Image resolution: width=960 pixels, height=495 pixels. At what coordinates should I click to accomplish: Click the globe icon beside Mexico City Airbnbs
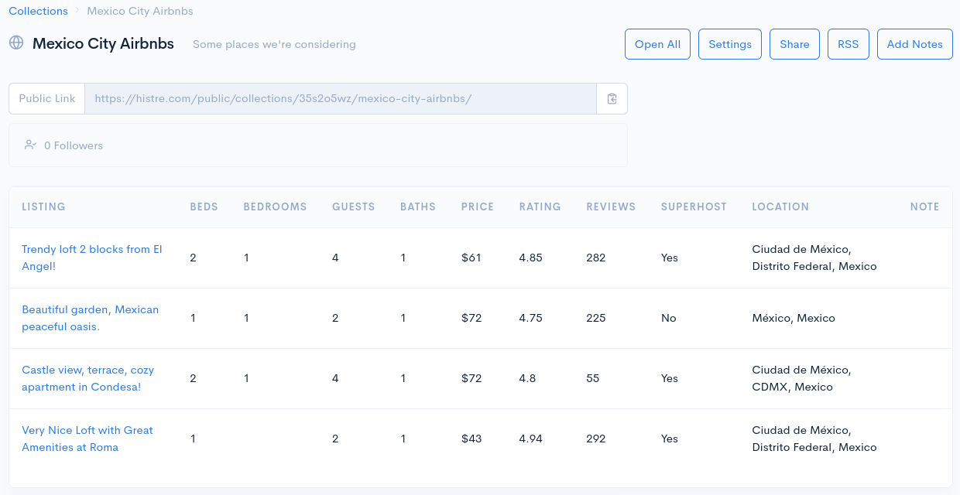(16, 43)
